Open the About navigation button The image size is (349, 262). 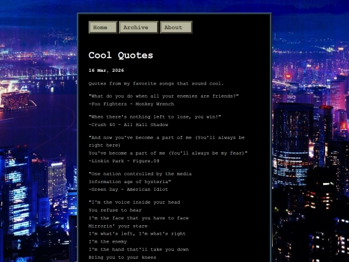click(x=176, y=27)
